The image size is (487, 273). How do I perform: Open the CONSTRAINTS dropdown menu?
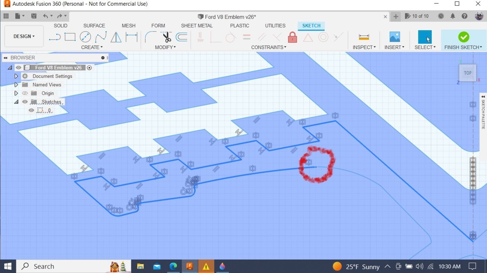pyautogui.click(x=269, y=47)
